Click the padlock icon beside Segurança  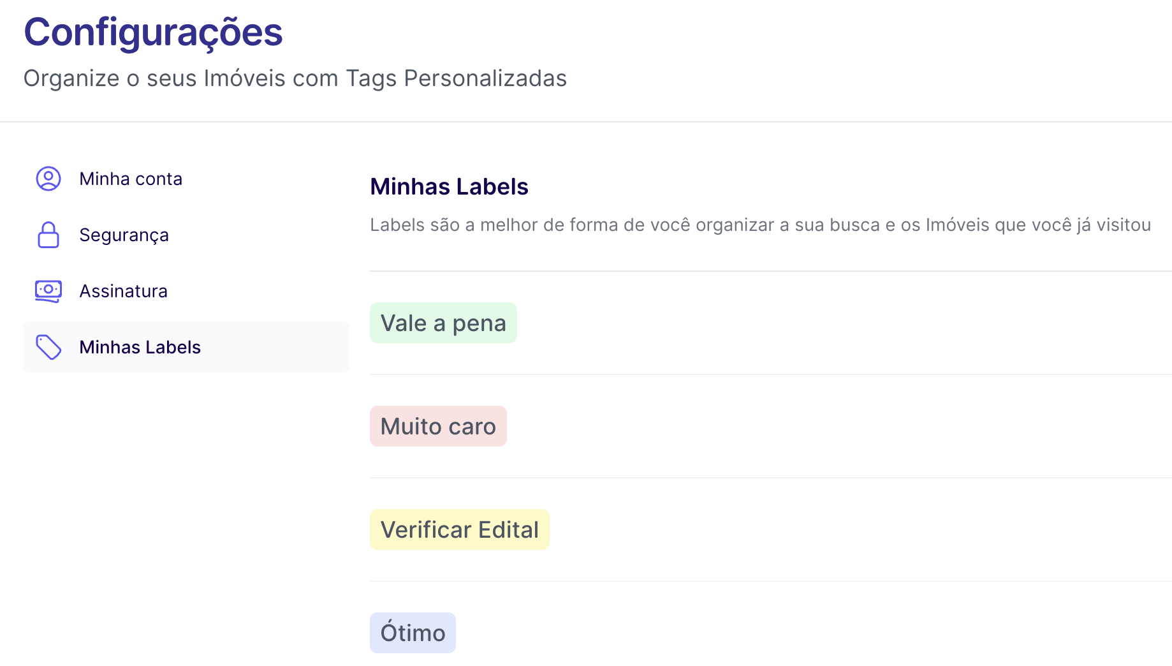tap(48, 235)
